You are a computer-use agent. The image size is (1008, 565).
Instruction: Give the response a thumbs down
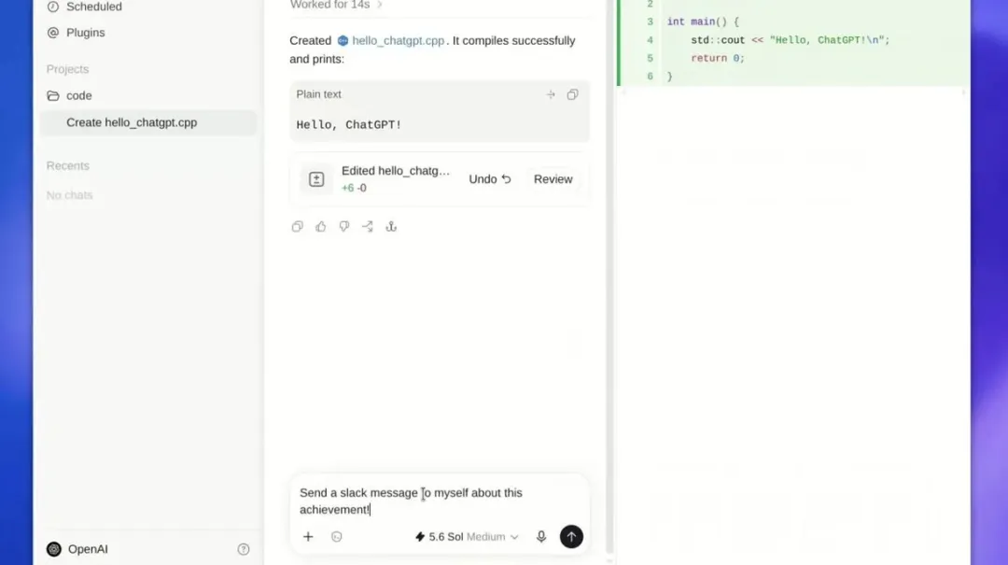pos(343,227)
